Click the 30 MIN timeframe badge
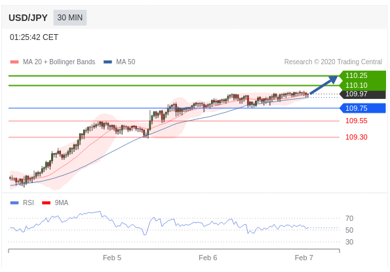The height and width of the screenshot is (272, 390). (x=70, y=18)
